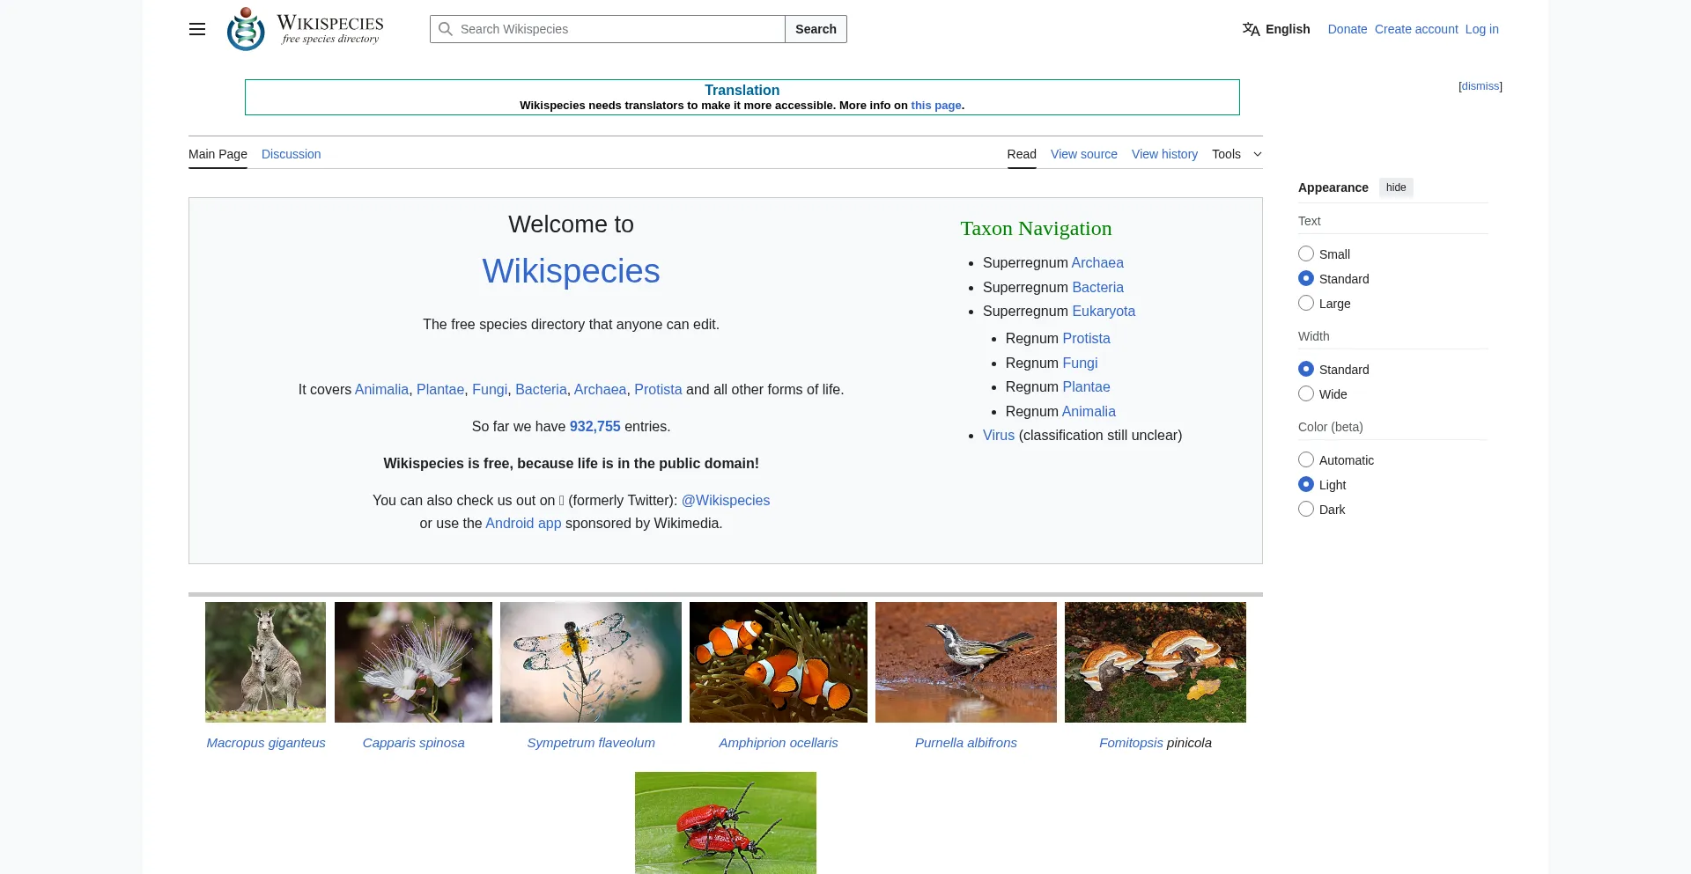Open the Log in link
Viewport: 1691px width, 874px height.
point(1481,29)
